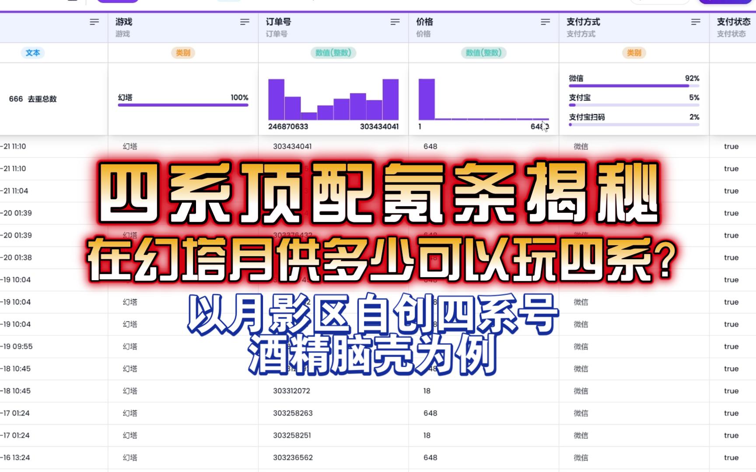Viewport: 756px width, 472px height.
Task: Click the leftmost bar in 订单号 histogram
Action: point(276,99)
